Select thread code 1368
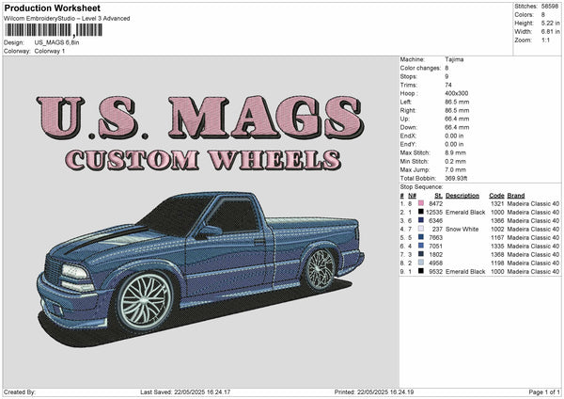Screen dimensions: 564x399 click(497, 255)
